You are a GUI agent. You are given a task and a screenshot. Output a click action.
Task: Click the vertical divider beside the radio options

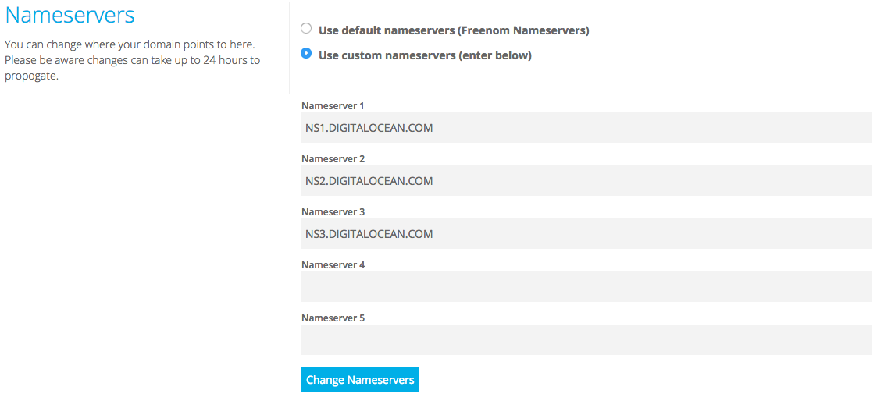[289, 47]
